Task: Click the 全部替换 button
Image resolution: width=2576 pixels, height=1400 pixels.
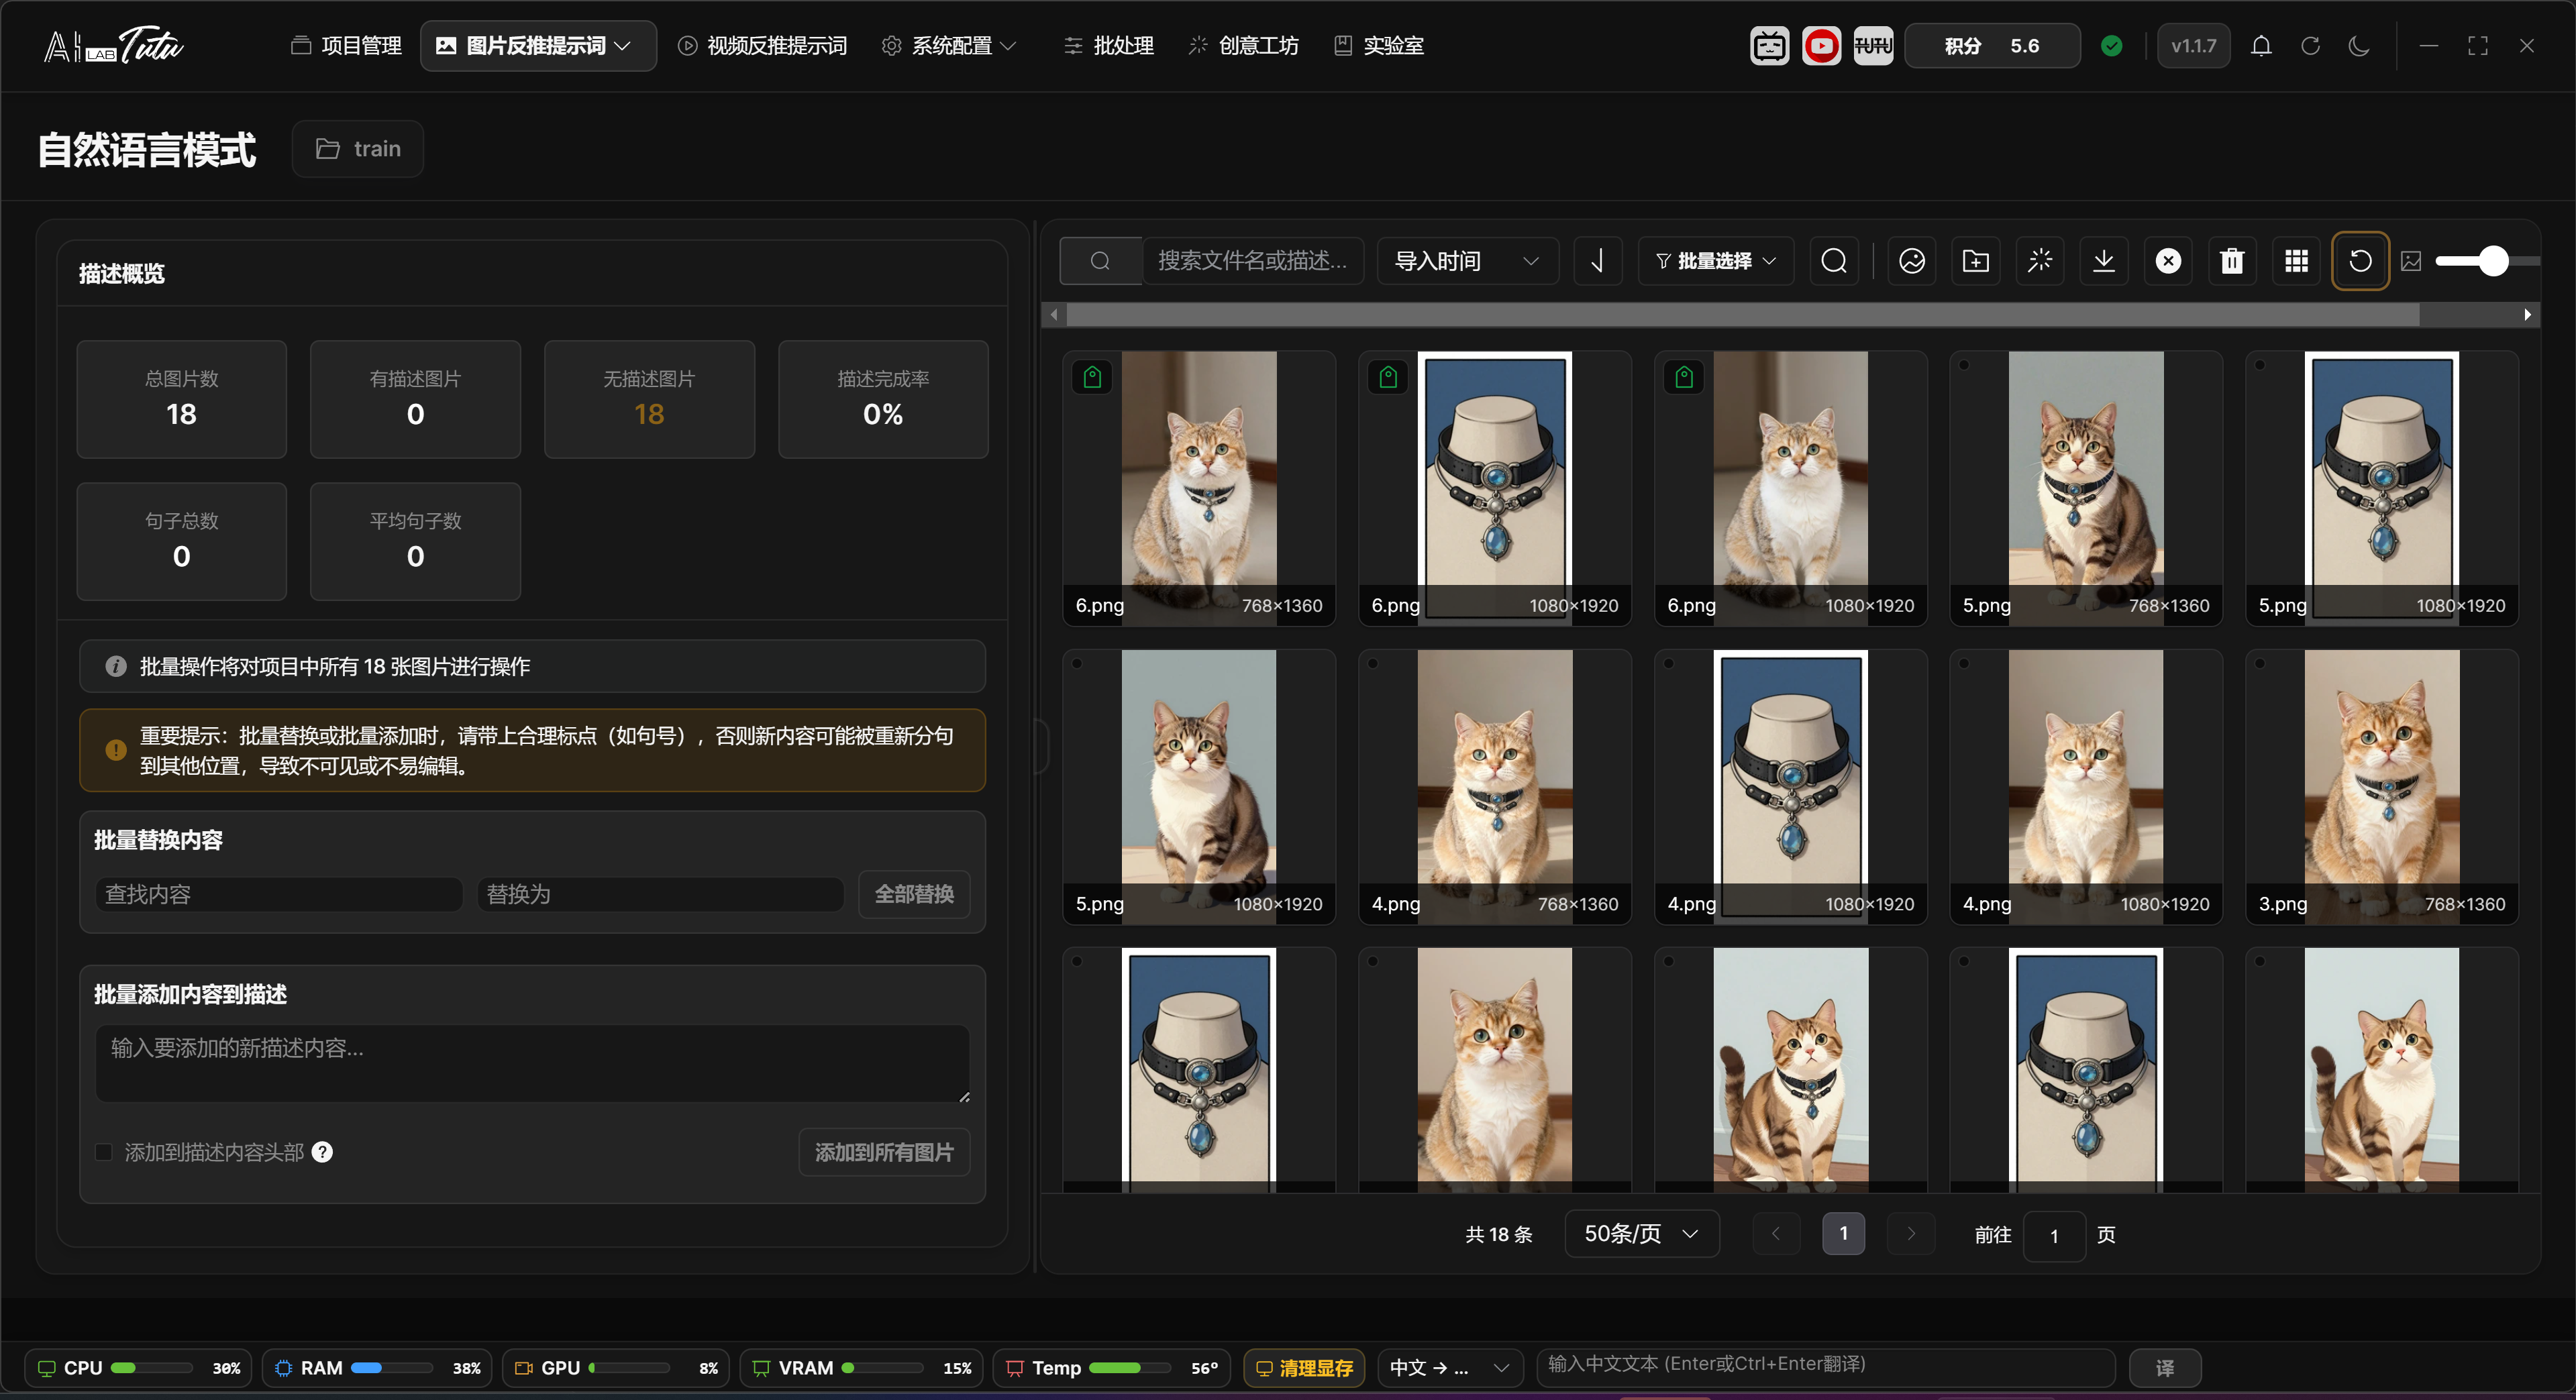Action: pyautogui.click(x=914, y=894)
